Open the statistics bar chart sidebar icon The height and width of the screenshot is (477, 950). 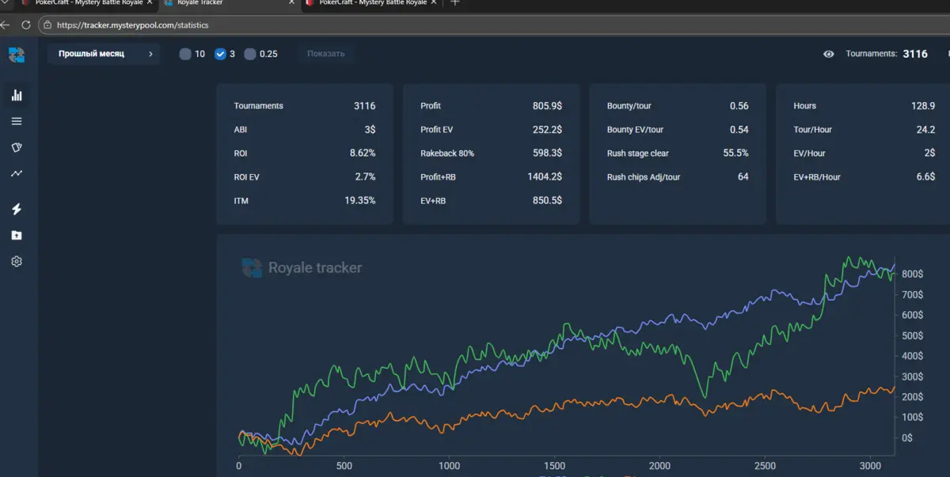(x=17, y=96)
